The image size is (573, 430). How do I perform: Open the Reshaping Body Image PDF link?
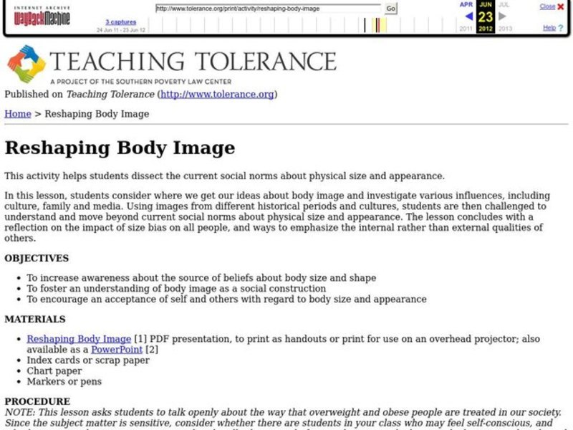click(x=79, y=338)
